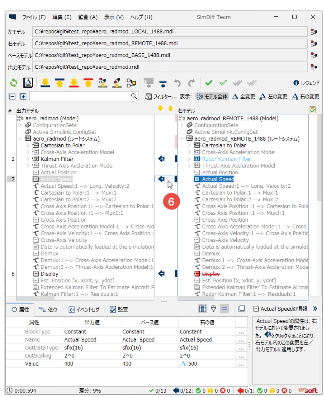
Task: Switch to the イベントログ tab
Action: [84, 309]
